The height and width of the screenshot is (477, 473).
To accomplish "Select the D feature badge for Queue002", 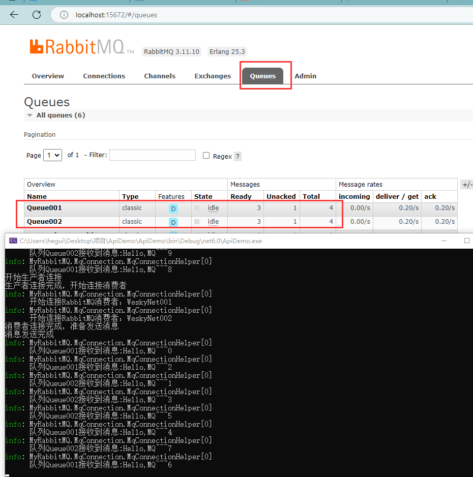I will (173, 222).
